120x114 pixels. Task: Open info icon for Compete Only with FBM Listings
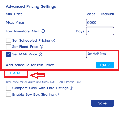point(71,88)
